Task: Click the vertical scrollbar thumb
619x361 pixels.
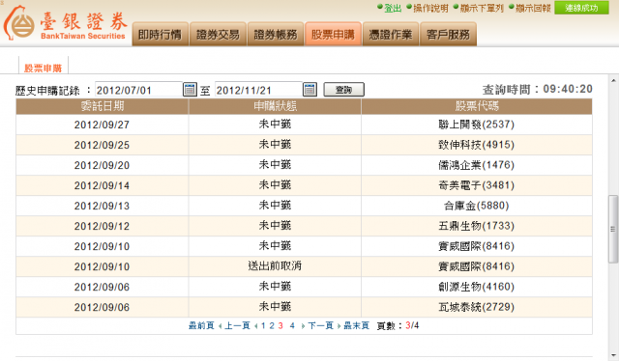Action: coord(613,229)
